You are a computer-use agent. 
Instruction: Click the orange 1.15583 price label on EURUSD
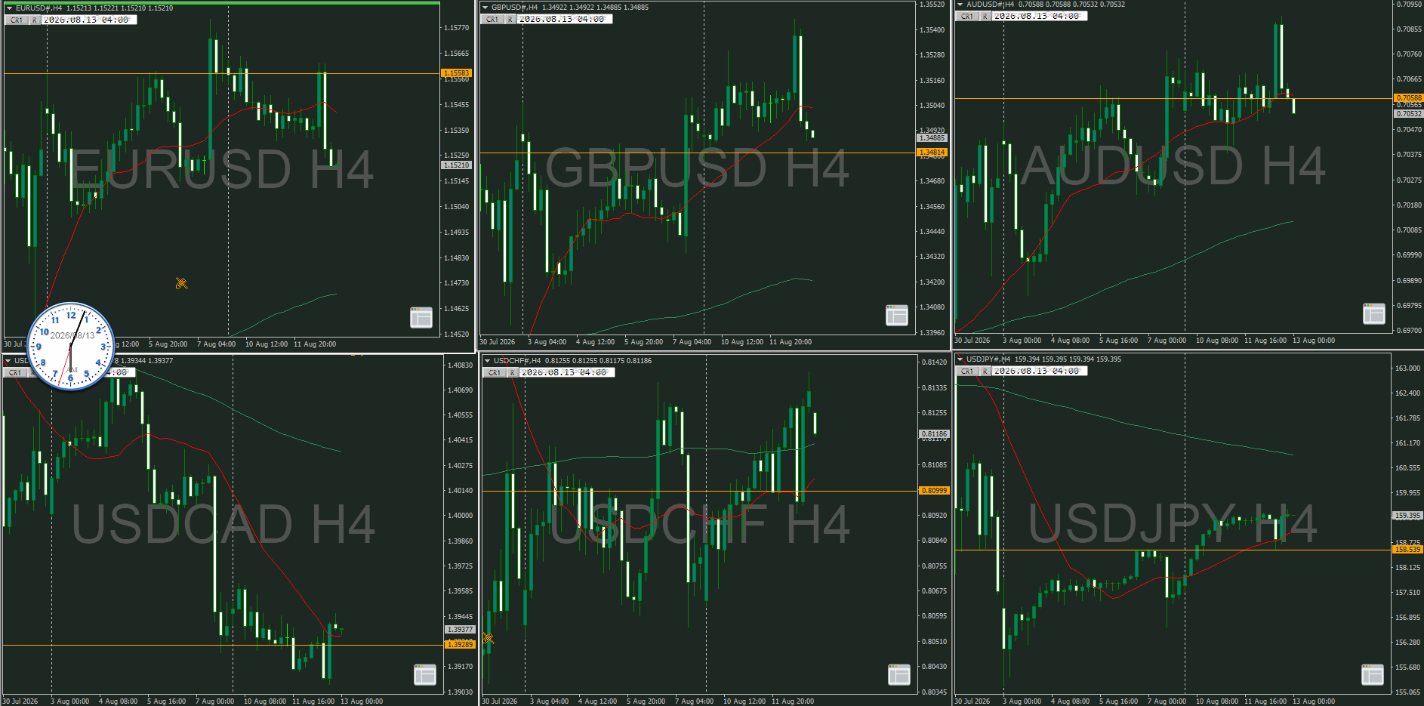tap(456, 73)
